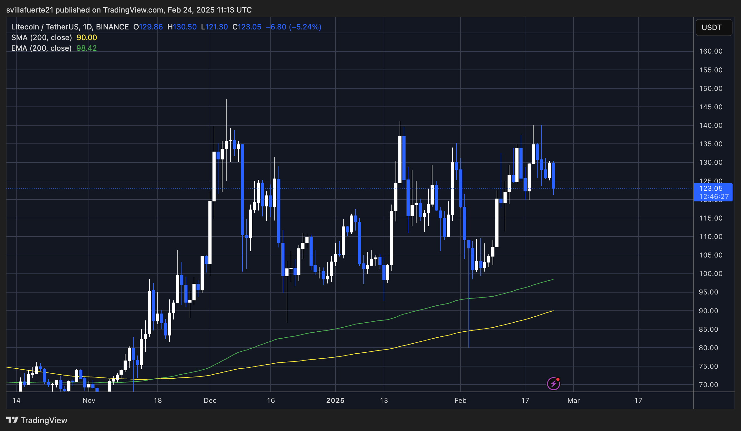Click the Dec date label on time axis
Viewport: 741px width, 431px height.
click(210, 400)
